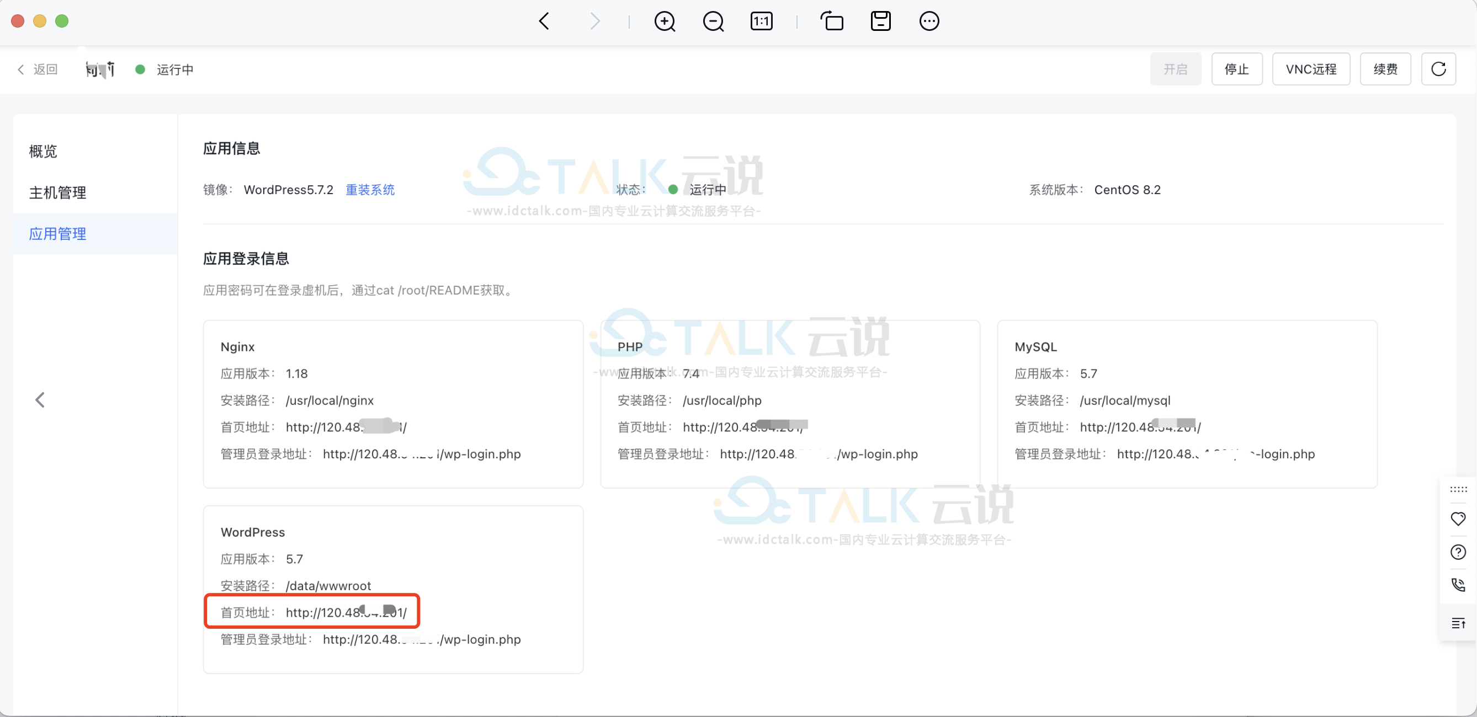Stop the instance with 停止 button
Screen dimensions: 1477x717
1237,69
